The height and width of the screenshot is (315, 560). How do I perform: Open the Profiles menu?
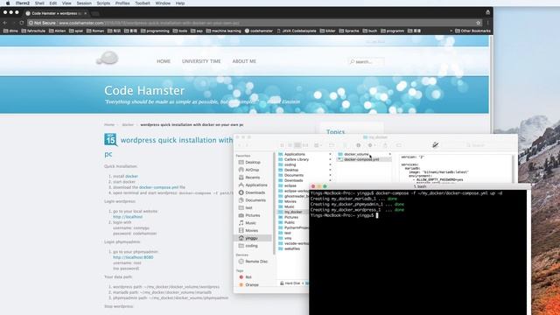coord(122,3)
